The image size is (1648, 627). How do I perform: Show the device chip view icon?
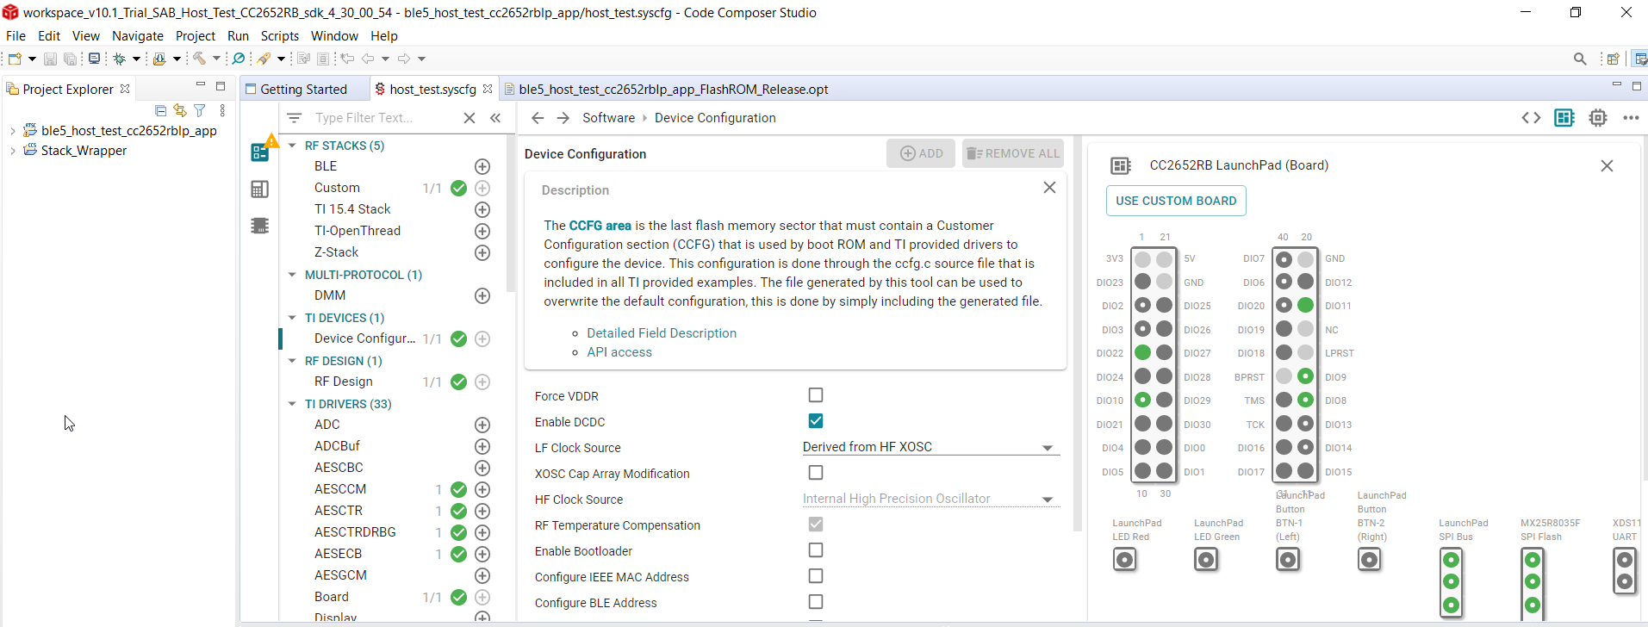coord(1598,118)
